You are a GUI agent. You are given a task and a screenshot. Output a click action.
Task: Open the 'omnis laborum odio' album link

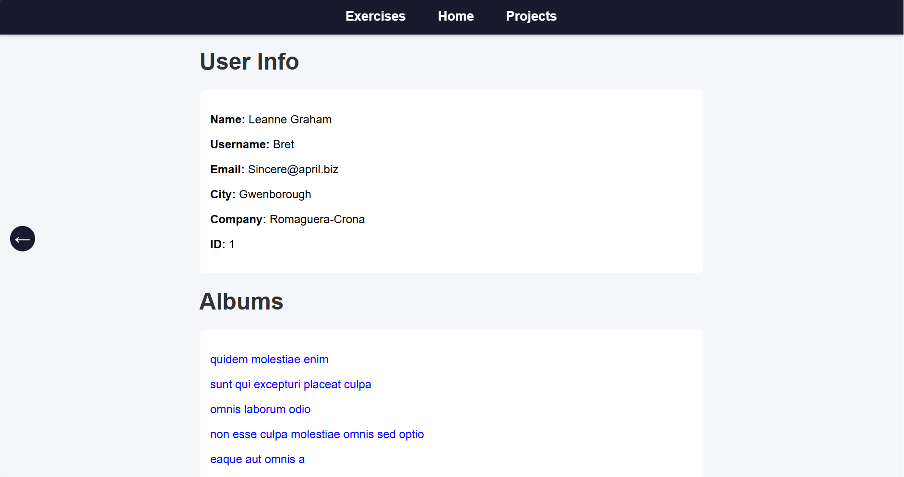coord(260,409)
